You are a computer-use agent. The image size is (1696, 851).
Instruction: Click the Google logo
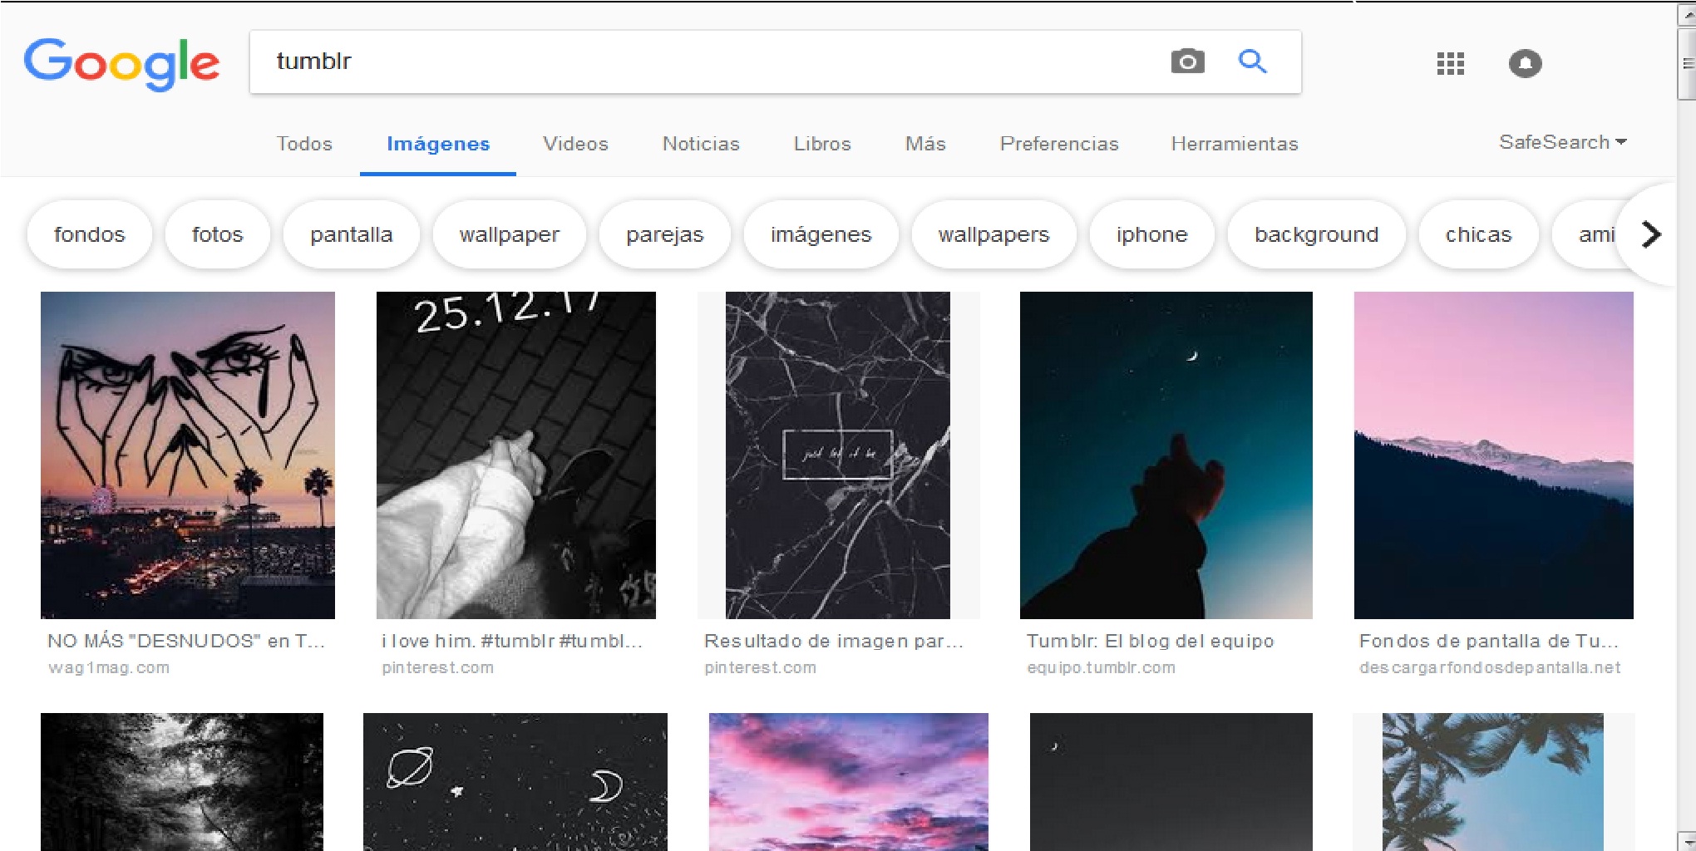[121, 63]
